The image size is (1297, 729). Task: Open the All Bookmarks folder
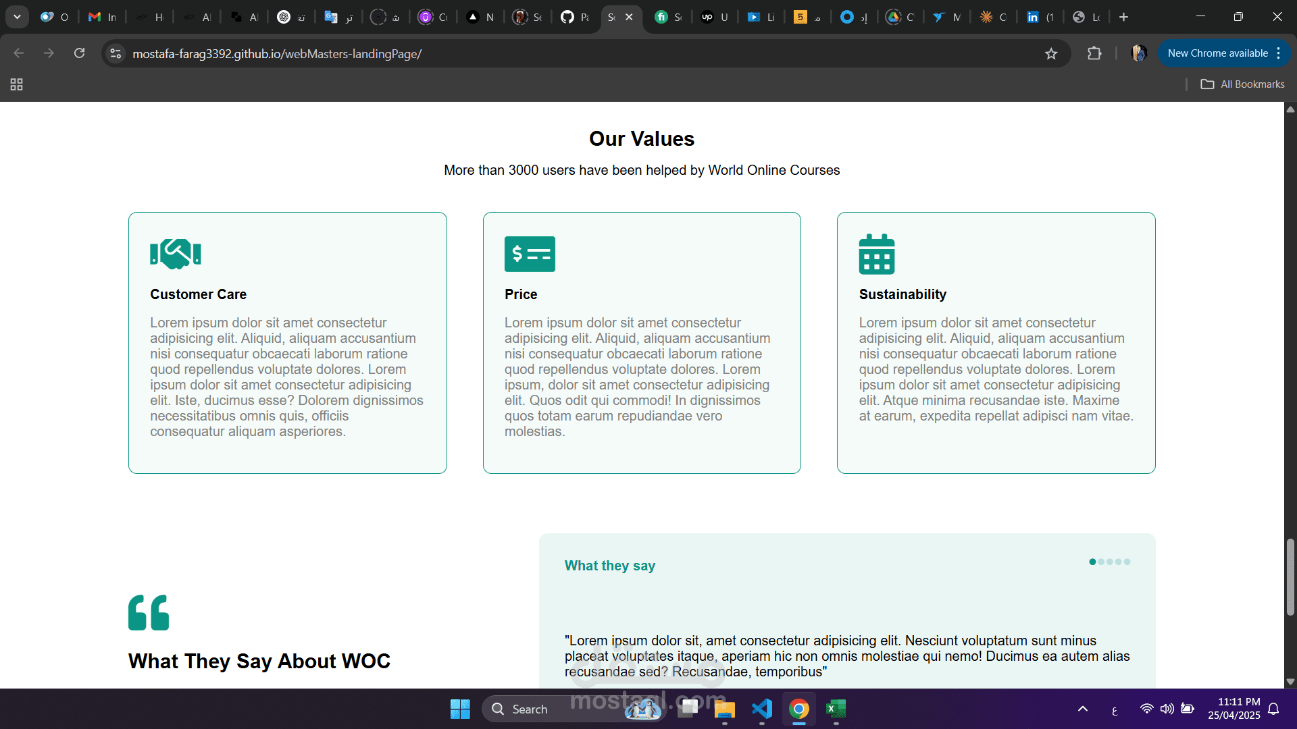click(x=1242, y=84)
